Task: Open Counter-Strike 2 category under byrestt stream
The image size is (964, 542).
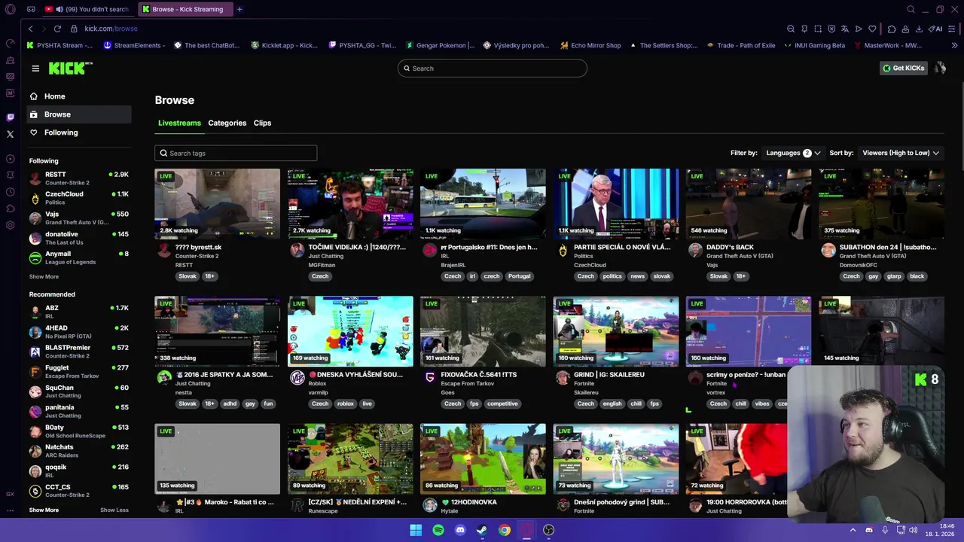Action: pyautogui.click(x=197, y=256)
